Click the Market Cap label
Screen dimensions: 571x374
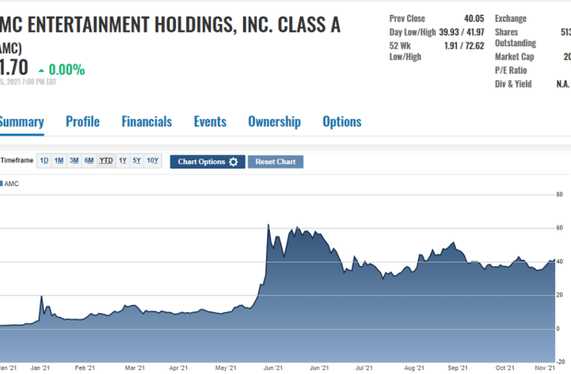[x=514, y=57]
